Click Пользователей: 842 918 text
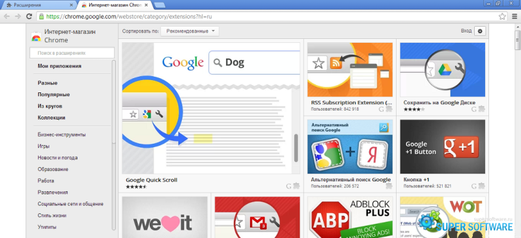Screen dimensions: 521x238 coord(335,109)
